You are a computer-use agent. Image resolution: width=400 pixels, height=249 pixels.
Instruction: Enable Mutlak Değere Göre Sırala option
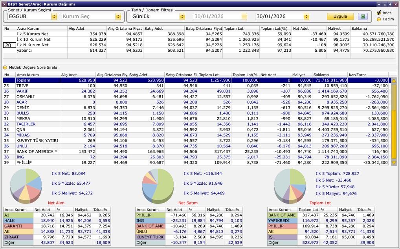coord(6,67)
